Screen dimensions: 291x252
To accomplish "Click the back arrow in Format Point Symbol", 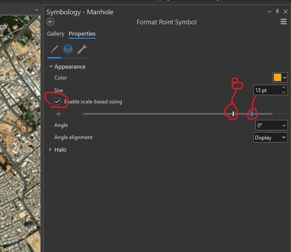I will [50, 22].
